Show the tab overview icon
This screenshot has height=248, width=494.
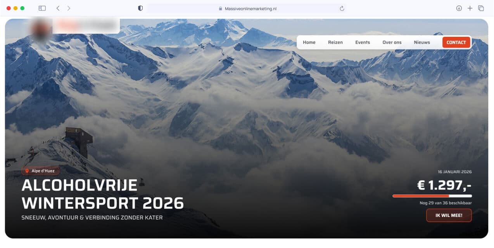click(x=481, y=8)
